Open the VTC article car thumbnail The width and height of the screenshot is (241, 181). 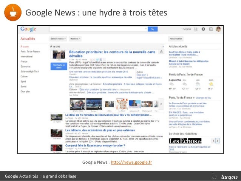coord(57,117)
